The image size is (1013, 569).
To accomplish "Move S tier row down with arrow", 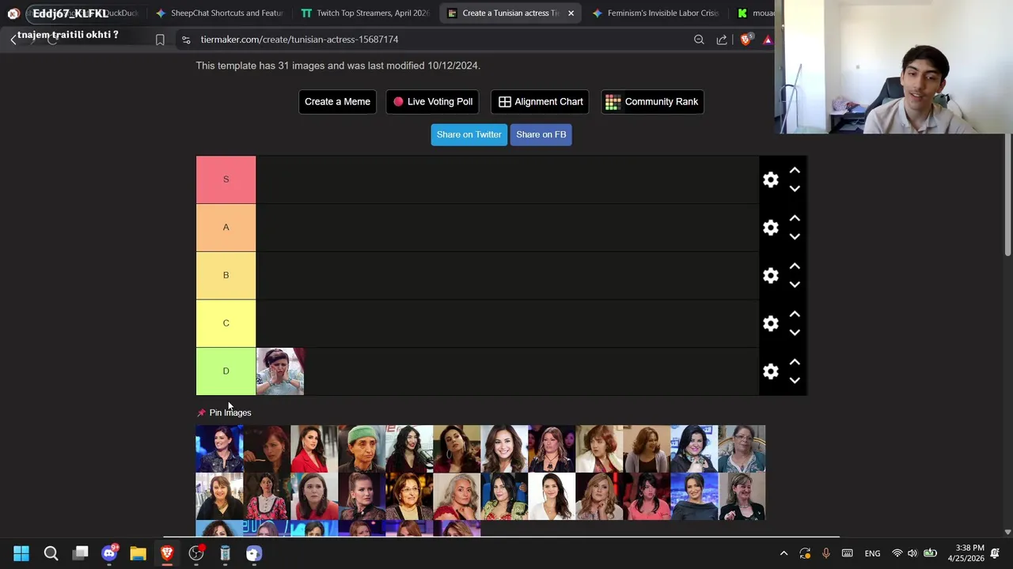I will (x=795, y=189).
